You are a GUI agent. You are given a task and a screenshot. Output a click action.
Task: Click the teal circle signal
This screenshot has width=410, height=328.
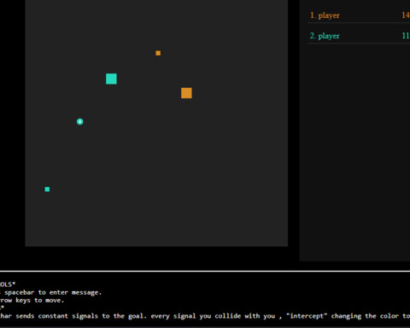[x=80, y=121]
